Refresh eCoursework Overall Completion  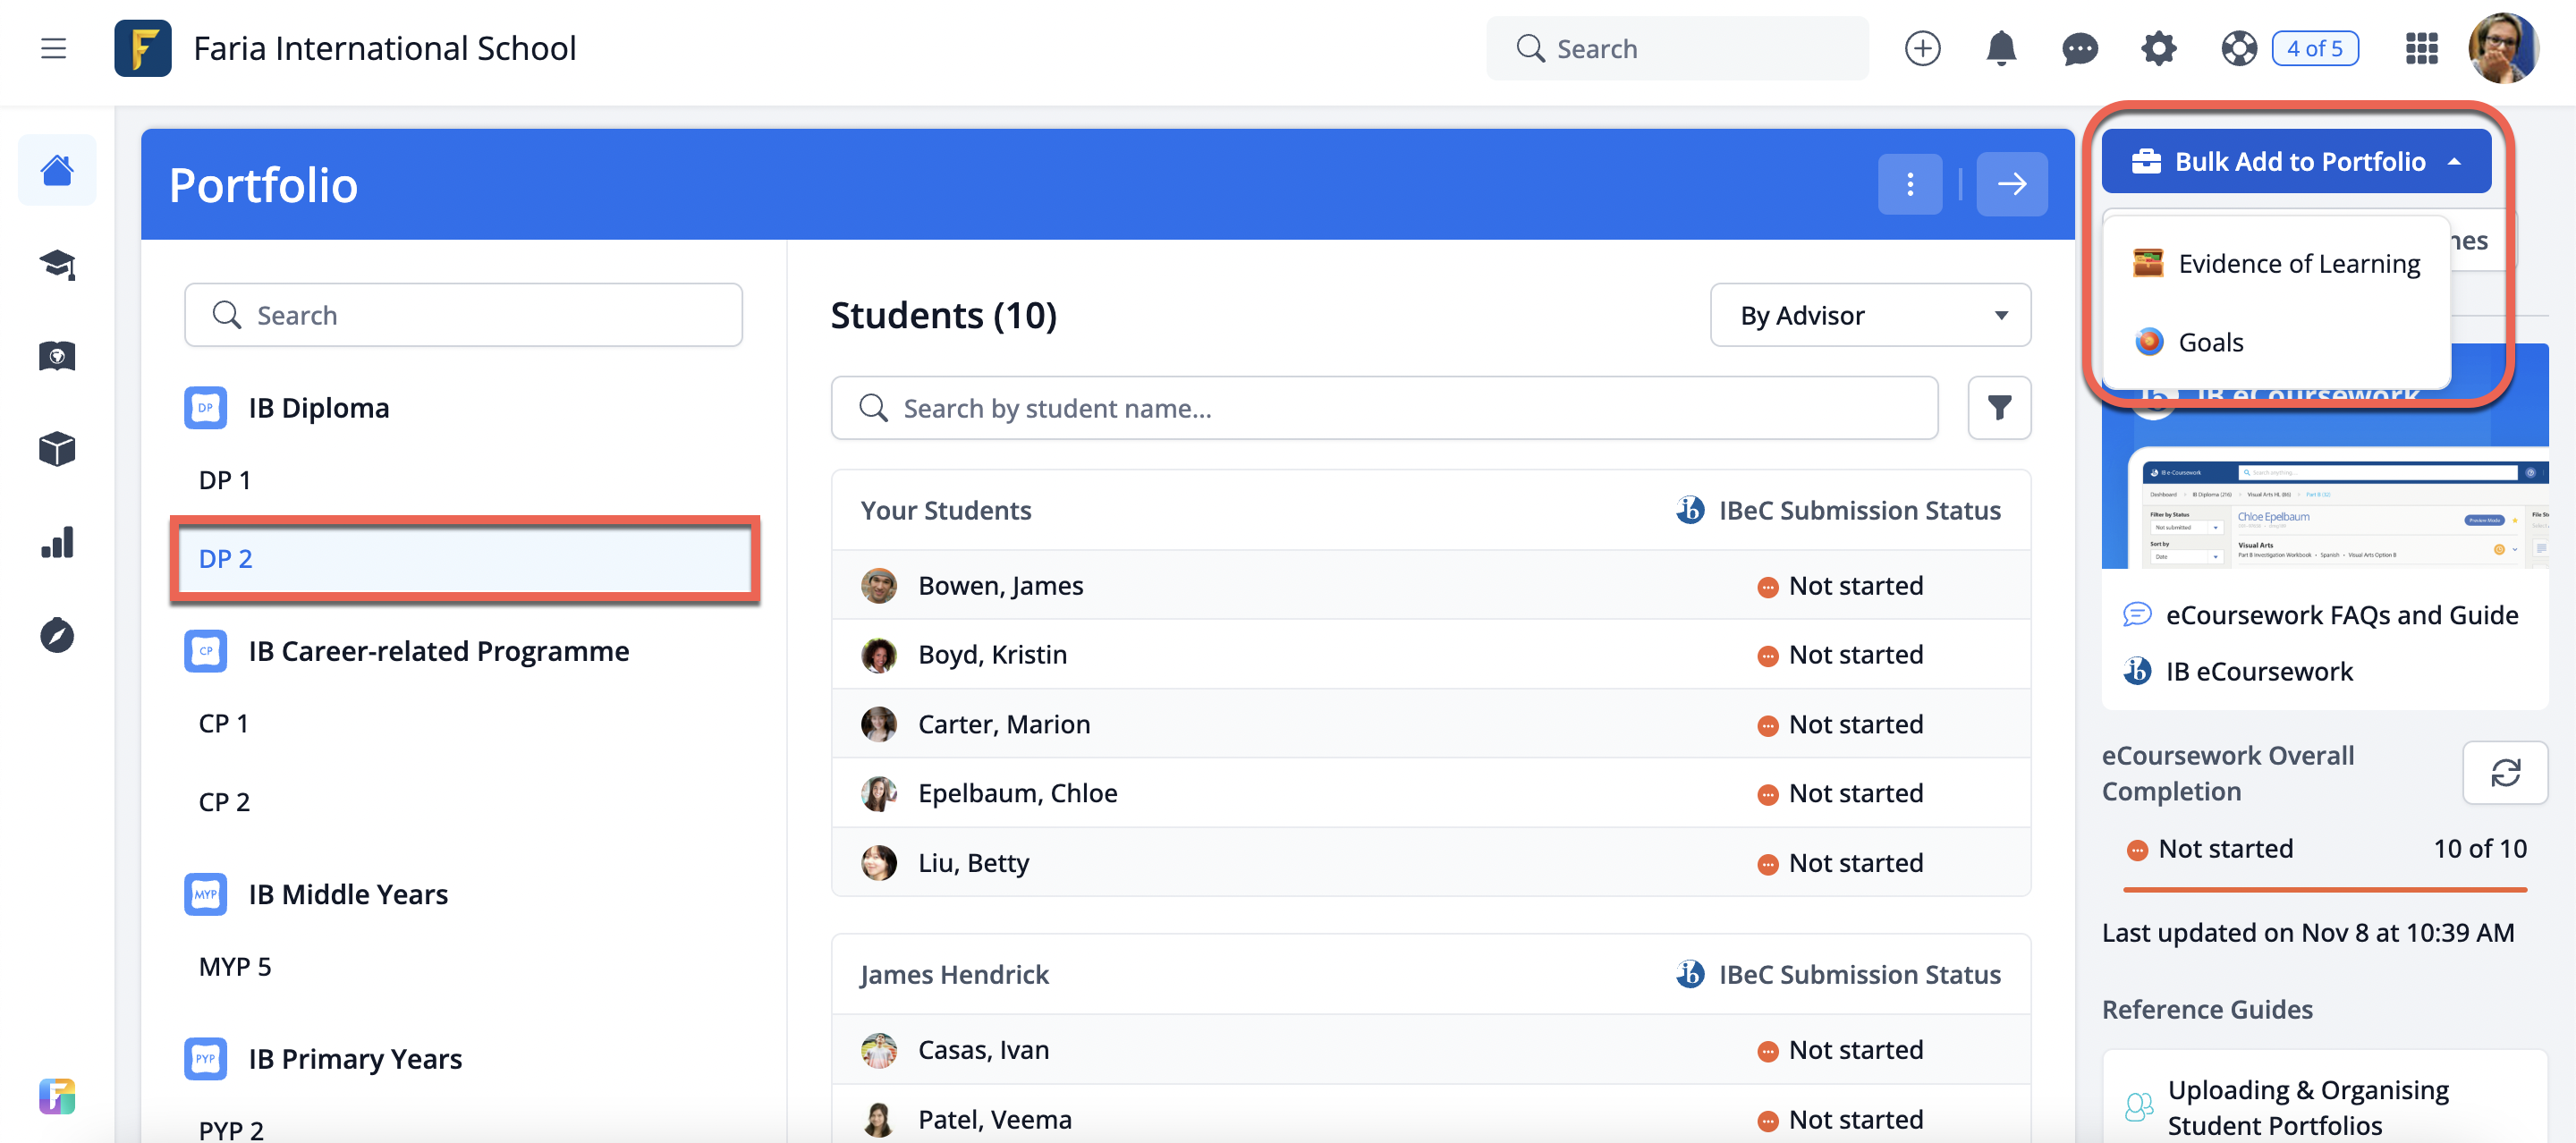tap(2504, 772)
